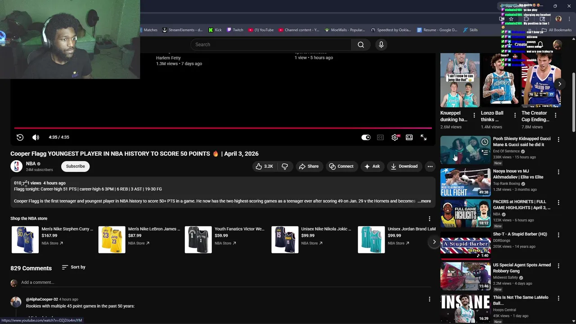The height and width of the screenshot is (324, 576).
Task: Start voice search with microphone
Action: [x=381, y=45]
